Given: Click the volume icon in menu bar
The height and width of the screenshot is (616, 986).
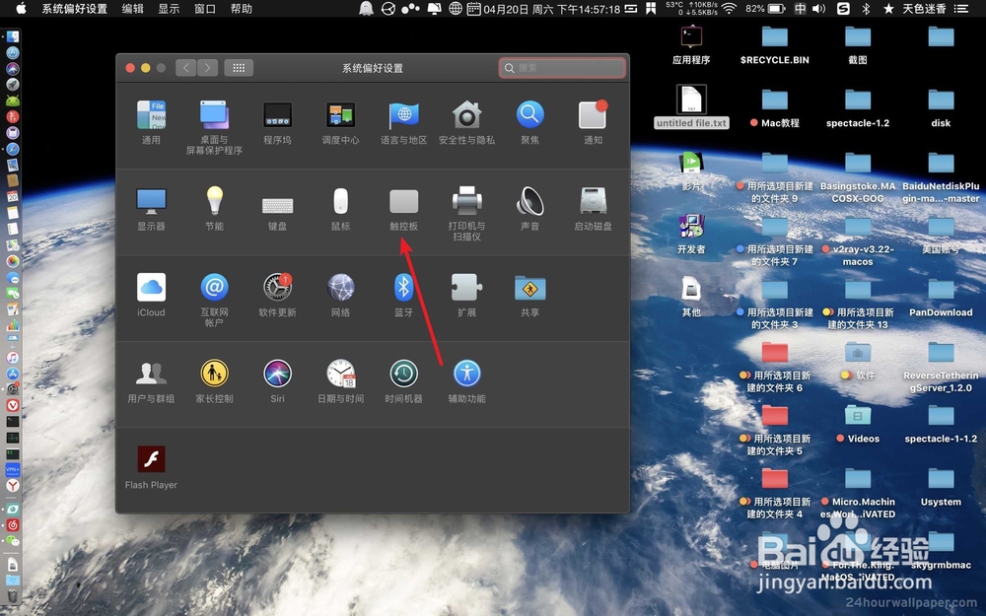Looking at the screenshot, I should 818,9.
